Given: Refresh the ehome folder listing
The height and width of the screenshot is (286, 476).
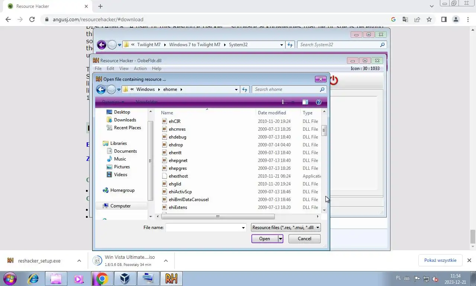Looking at the screenshot, I should (245, 89).
